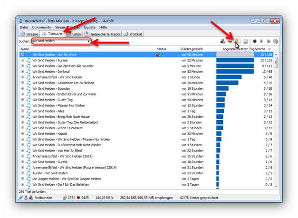298x218 pixels.
Task: Click the '286 Titel gefunden' result count text
Action: (32, 191)
